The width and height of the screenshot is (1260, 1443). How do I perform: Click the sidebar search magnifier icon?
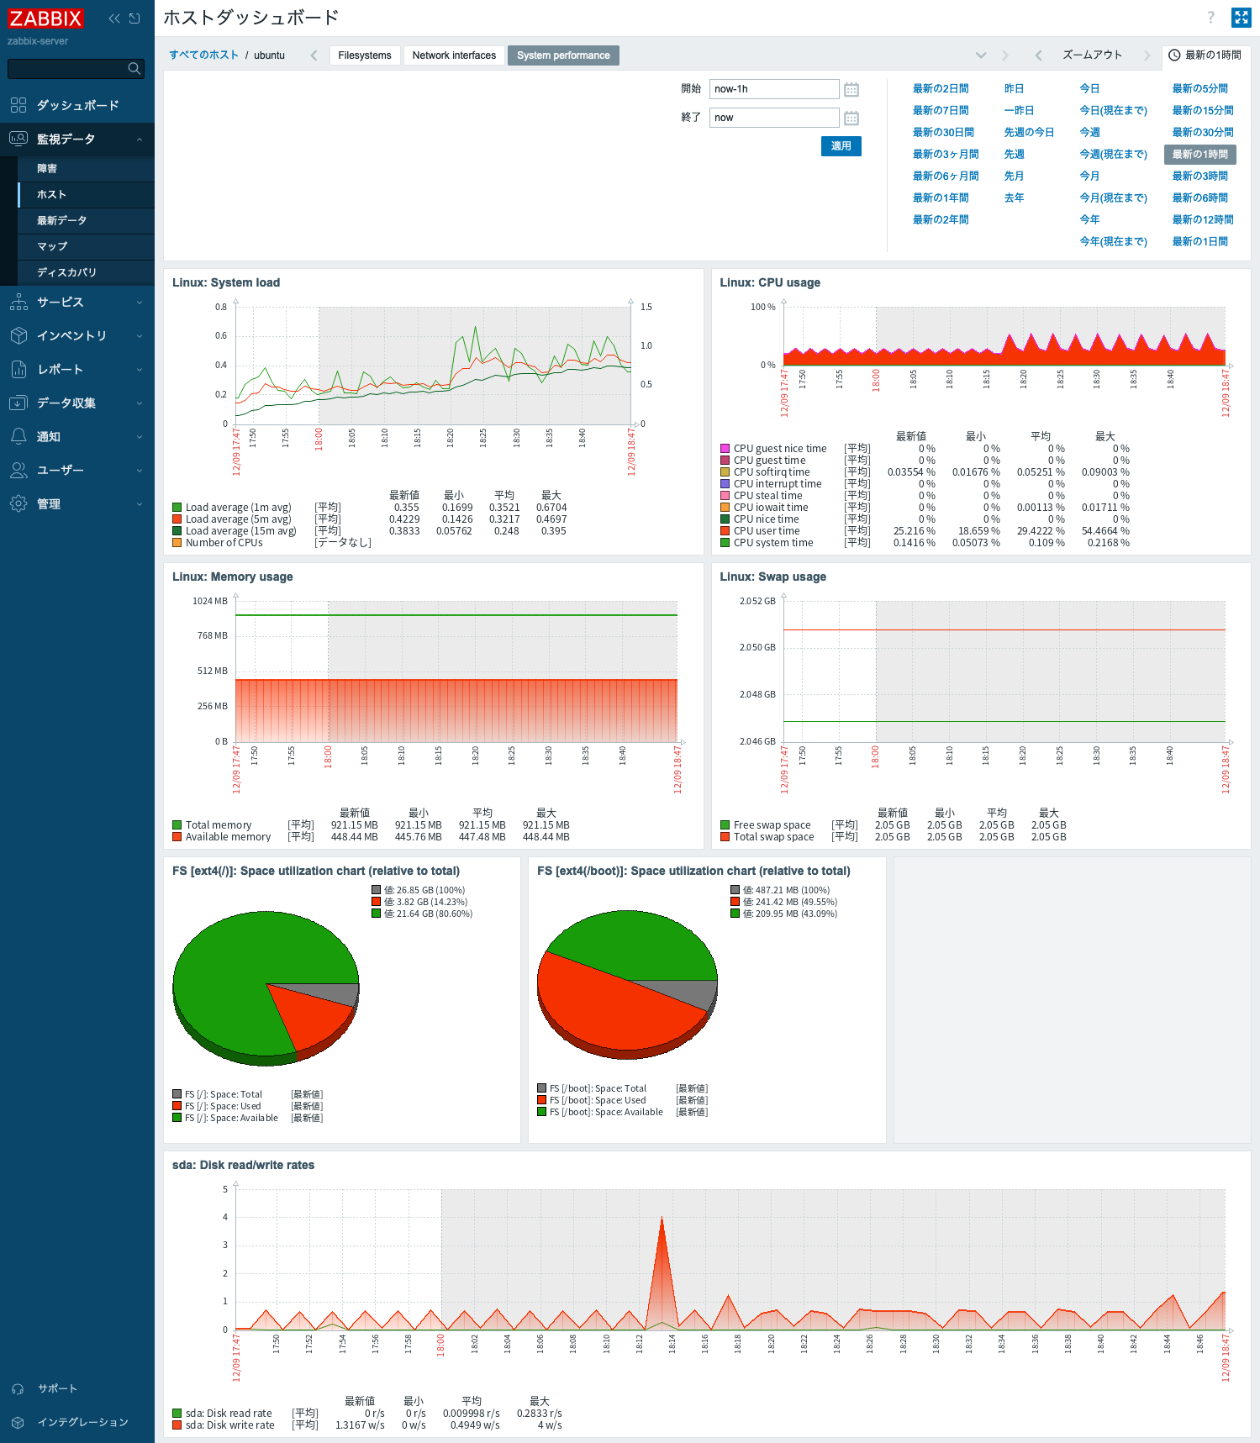(x=134, y=69)
